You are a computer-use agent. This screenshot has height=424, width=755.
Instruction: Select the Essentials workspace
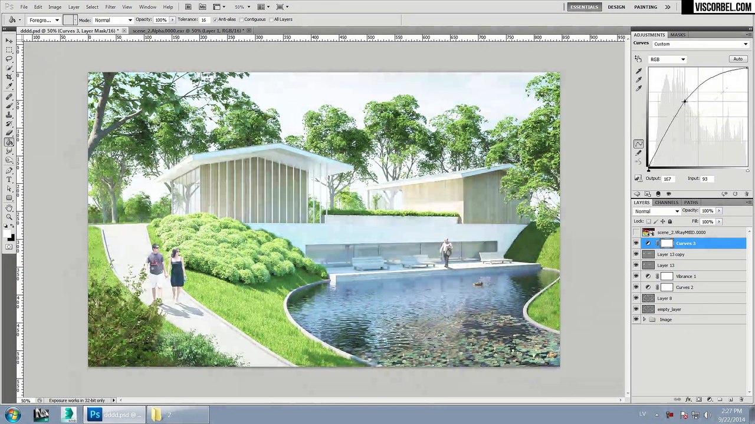pos(584,7)
